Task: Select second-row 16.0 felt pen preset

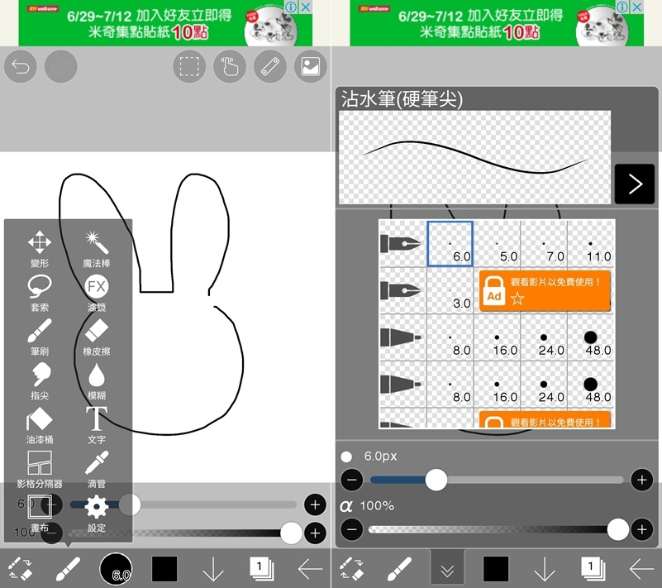Action: (x=497, y=385)
